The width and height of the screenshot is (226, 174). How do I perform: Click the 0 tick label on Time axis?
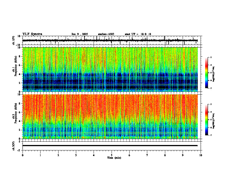tap(23, 155)
